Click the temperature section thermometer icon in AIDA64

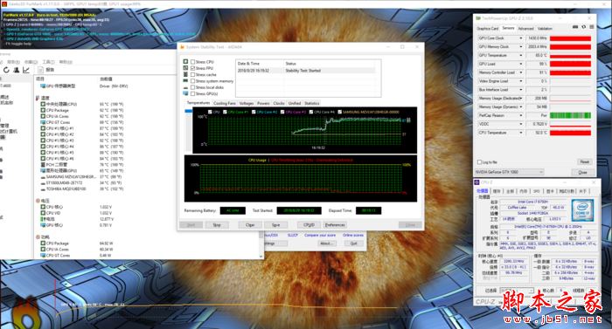tap(38, 99)
